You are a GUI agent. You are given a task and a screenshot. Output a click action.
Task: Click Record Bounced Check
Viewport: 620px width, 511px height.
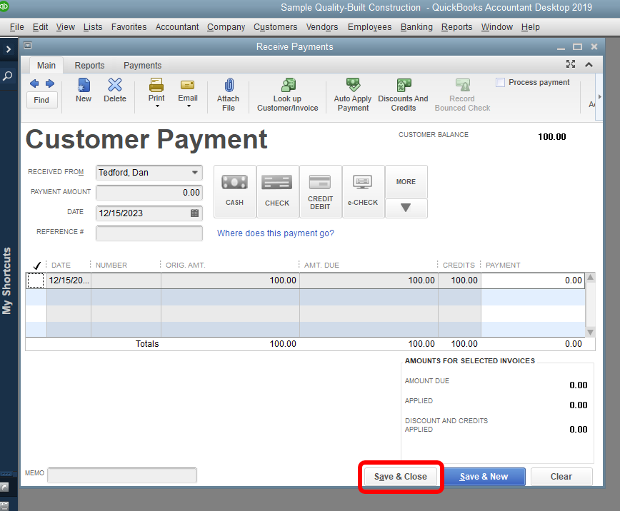coord(462,95)
